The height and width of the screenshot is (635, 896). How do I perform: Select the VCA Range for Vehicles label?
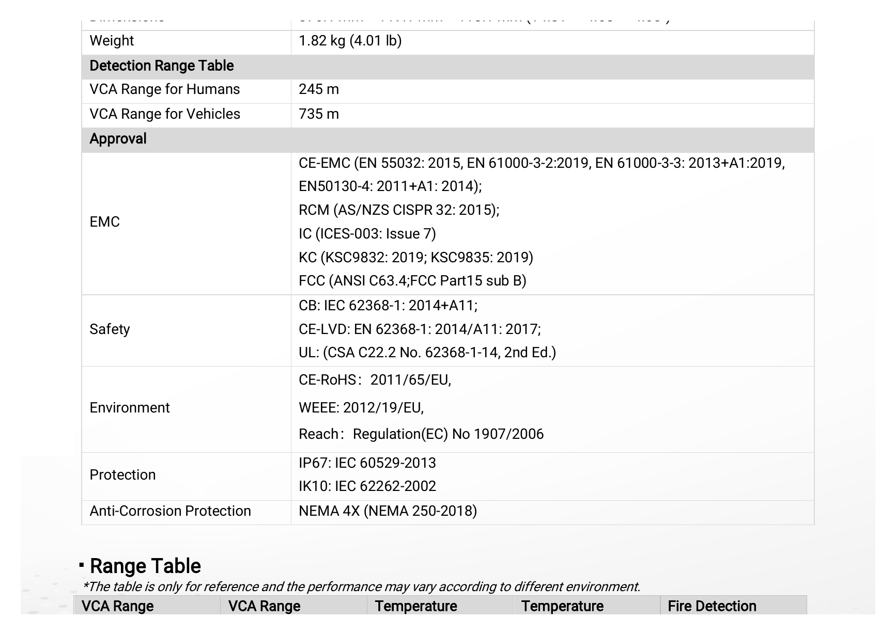[165, 114]
